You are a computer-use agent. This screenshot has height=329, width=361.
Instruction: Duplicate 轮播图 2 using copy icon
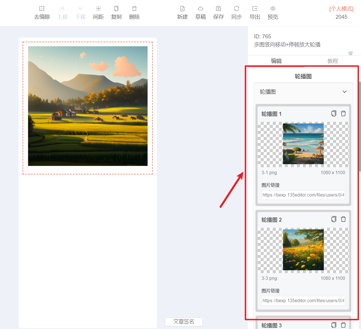point(334,219)
